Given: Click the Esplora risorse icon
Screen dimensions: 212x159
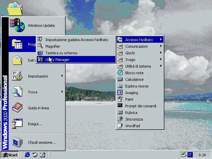Looking at the screenshot, I should click(120, 86).
